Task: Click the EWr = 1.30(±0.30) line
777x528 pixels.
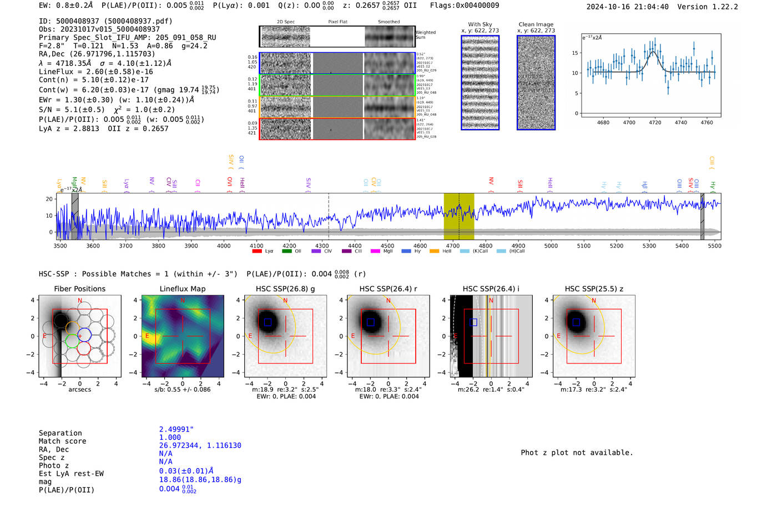Action: [117, 100]
